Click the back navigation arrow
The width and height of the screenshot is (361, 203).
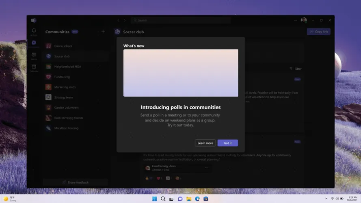click(119, 20)
